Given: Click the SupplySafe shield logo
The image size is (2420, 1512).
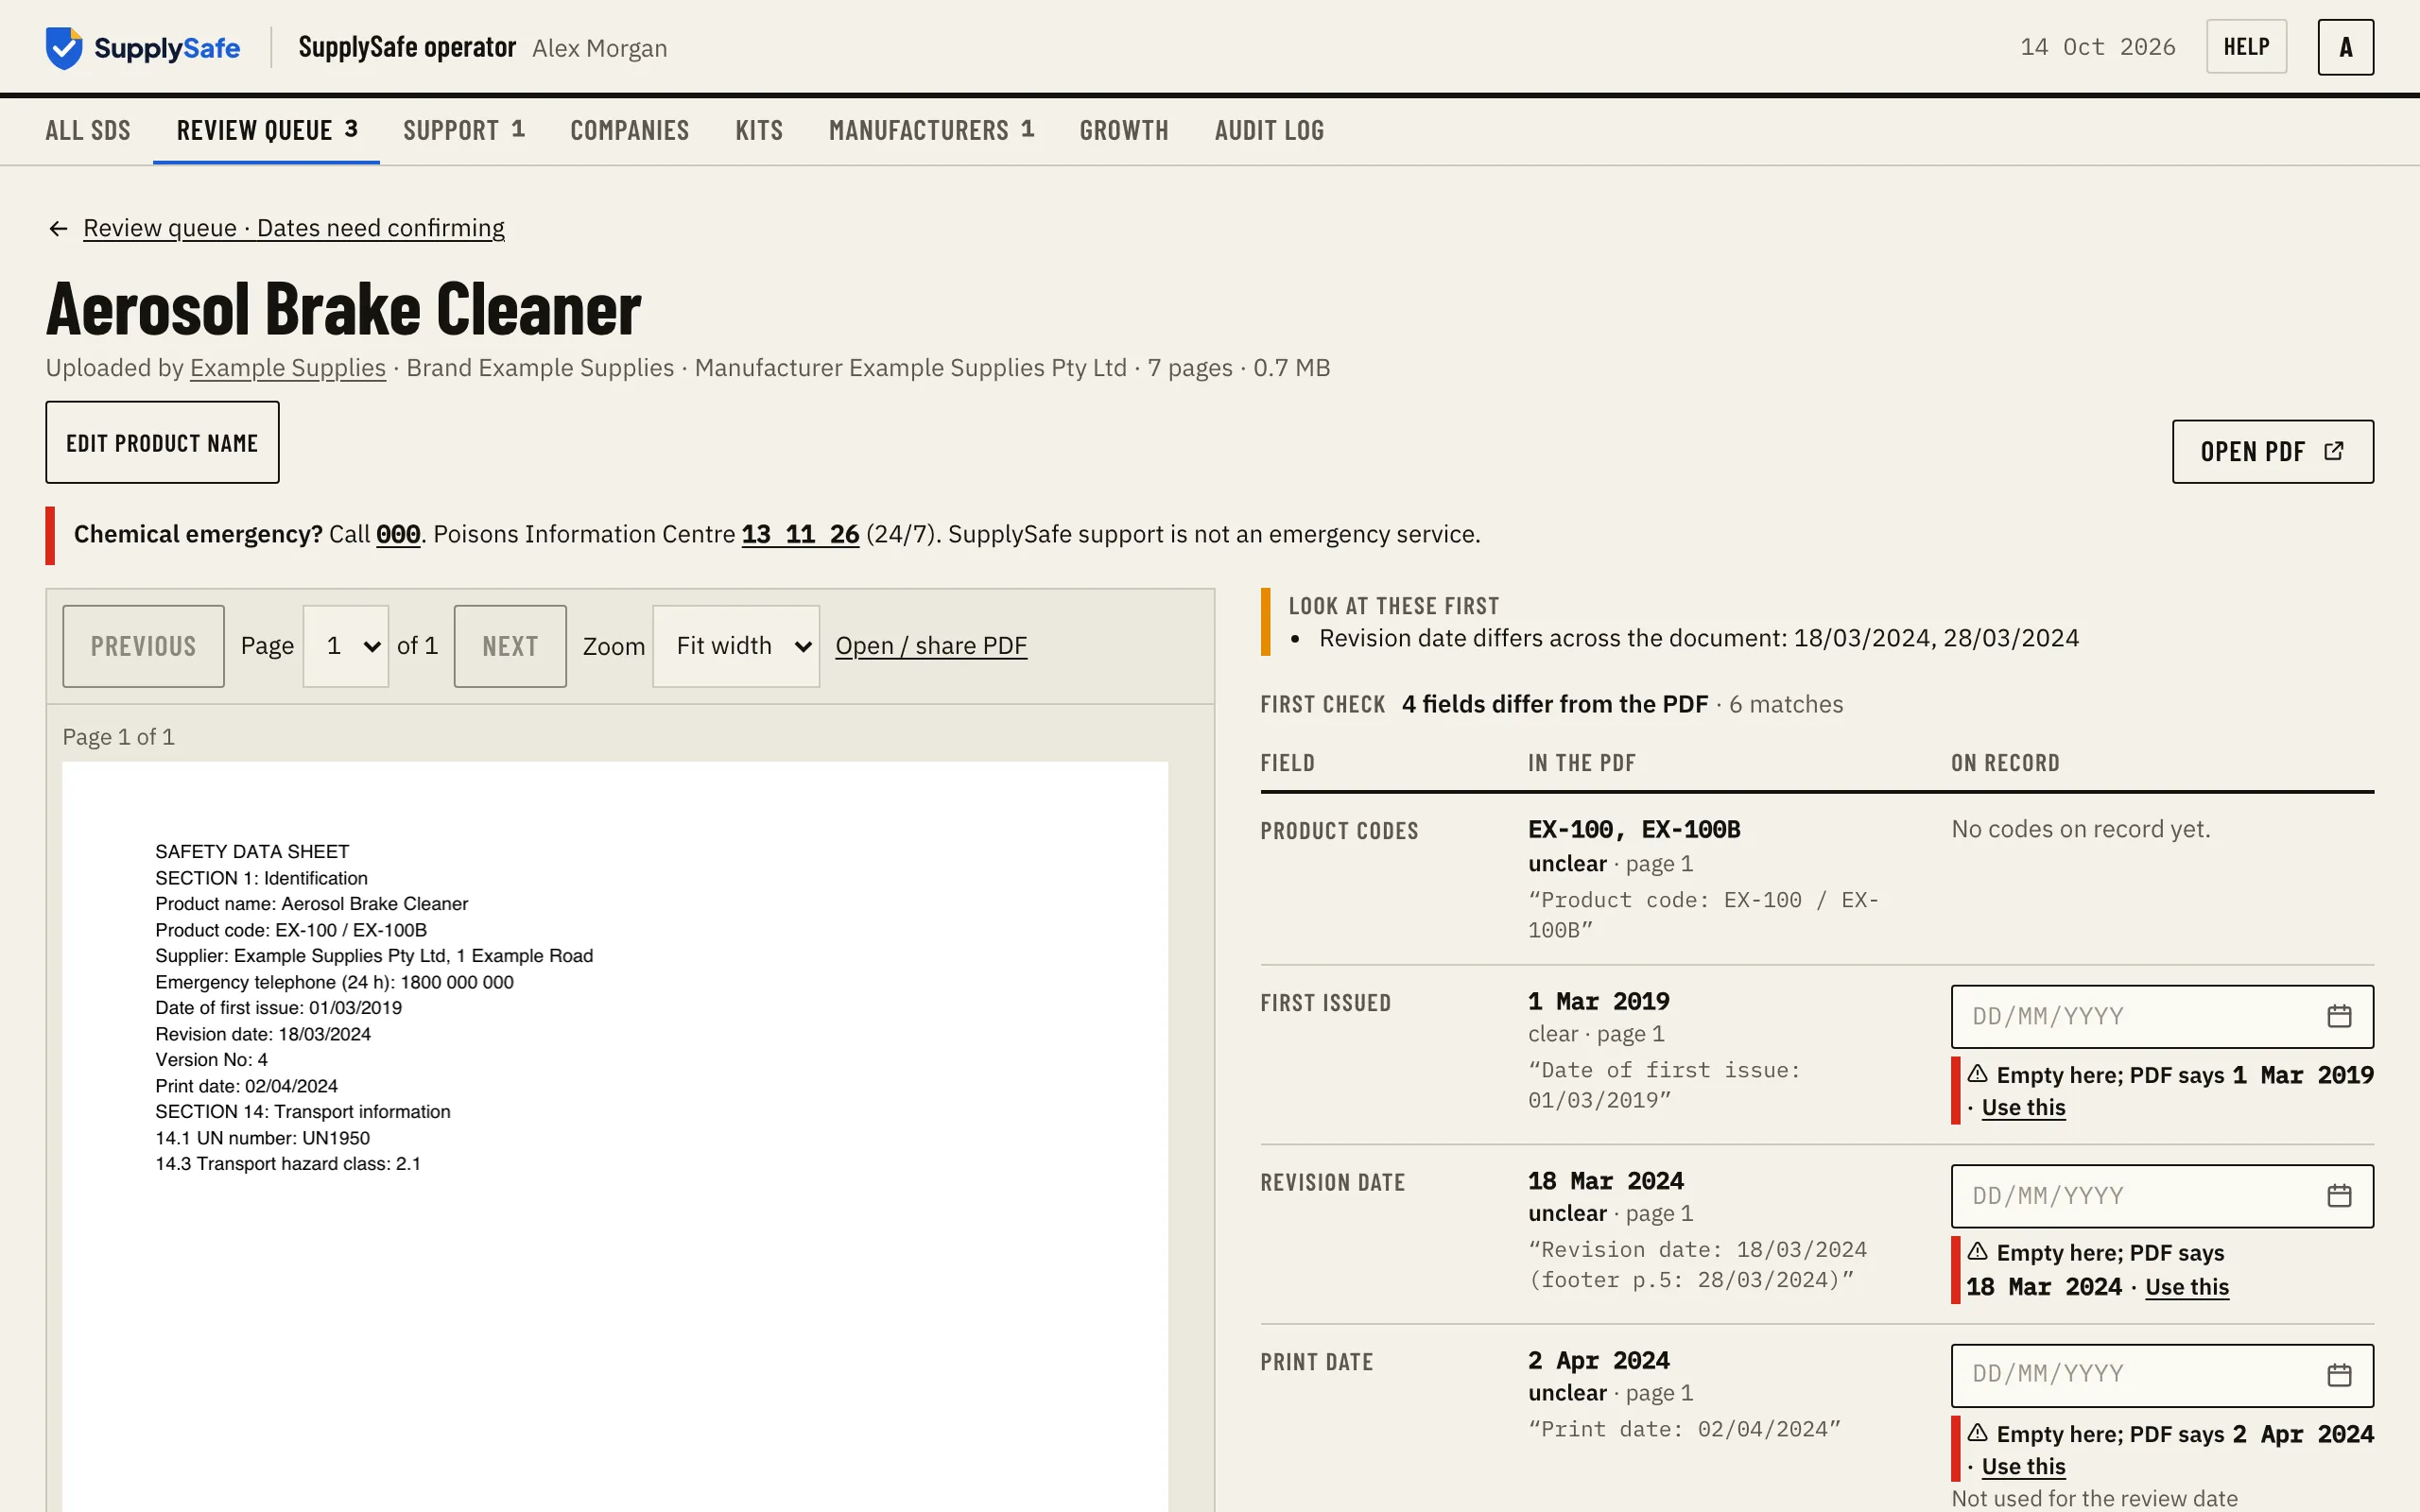Looking at the screenshot, I should [x=64, y=47].
